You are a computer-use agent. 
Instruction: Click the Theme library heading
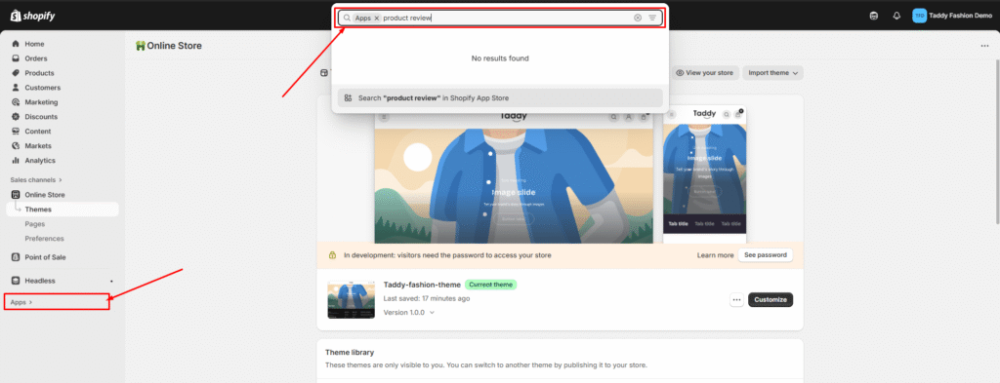click(350, 353)
